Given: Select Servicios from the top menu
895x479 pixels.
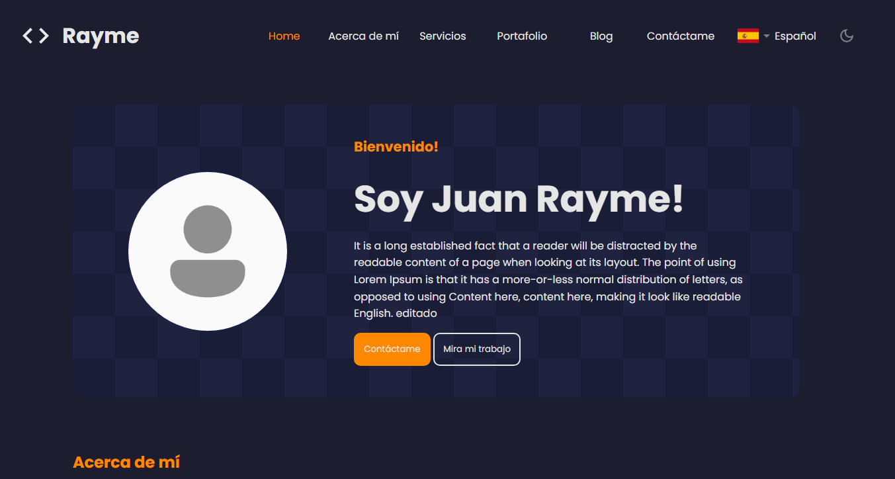Looking at the screenshot, I should click(x=443, y=36).
